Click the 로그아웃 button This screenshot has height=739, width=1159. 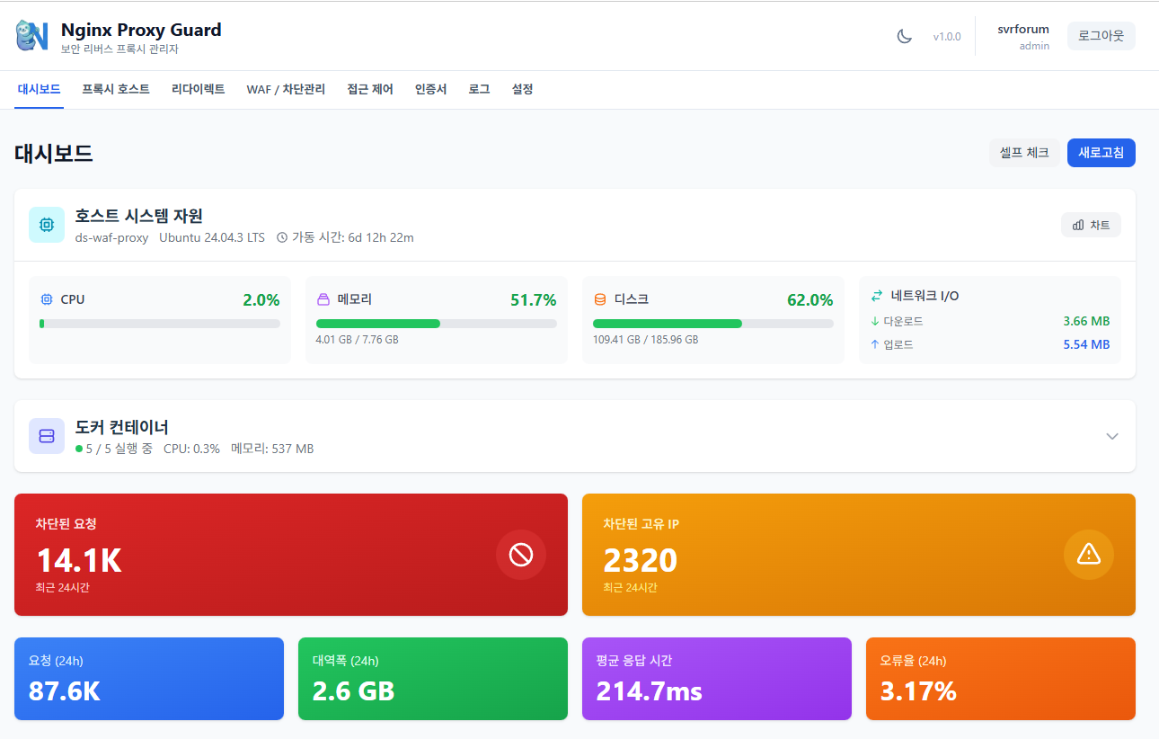pos(1101,36)
